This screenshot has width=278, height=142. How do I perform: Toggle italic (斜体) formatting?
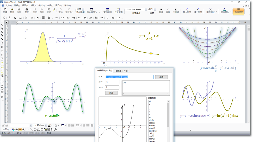168,11
